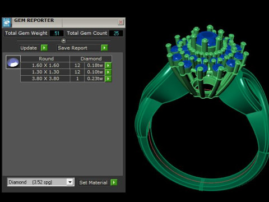Viewport: 269px width, 202px height.
Task: Click the 0.10tw weight value
Action: click(95, 72)
